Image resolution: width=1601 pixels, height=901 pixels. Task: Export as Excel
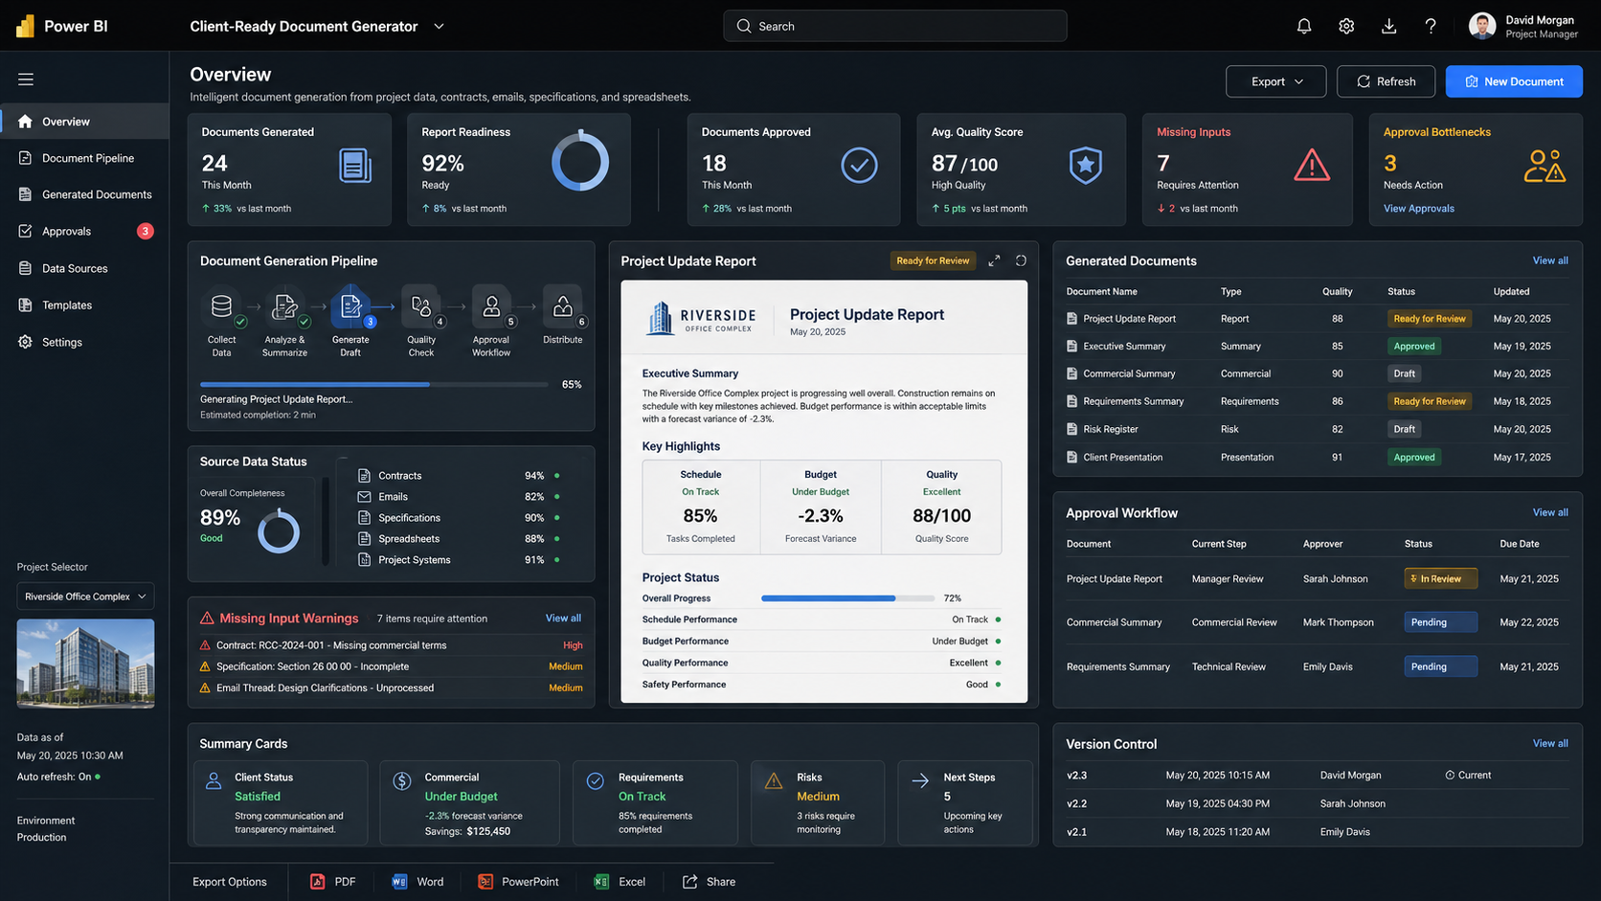point(620,882)
